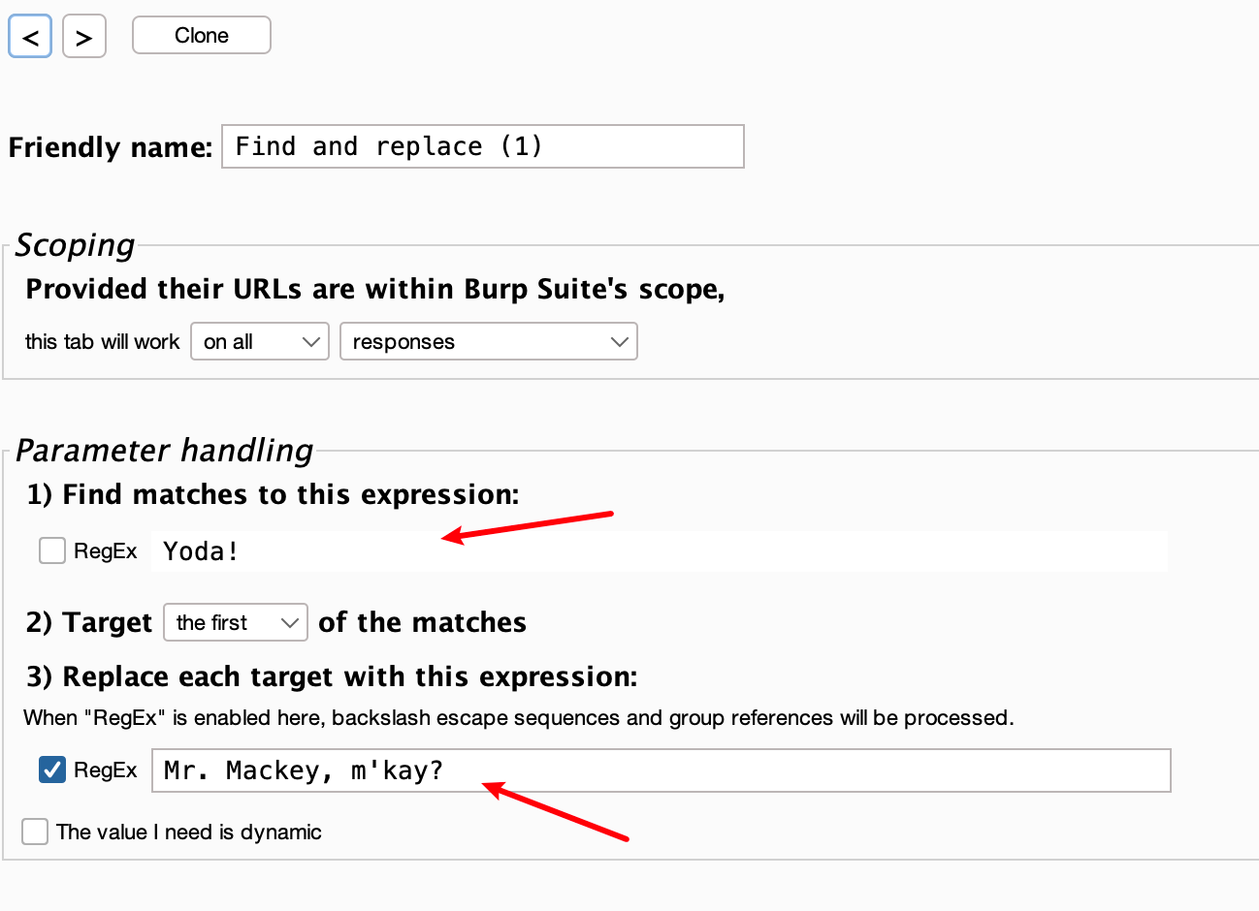Tick "The value I need is dynamic" checkbox
1259x911 pixels.
tap(35, 832)
